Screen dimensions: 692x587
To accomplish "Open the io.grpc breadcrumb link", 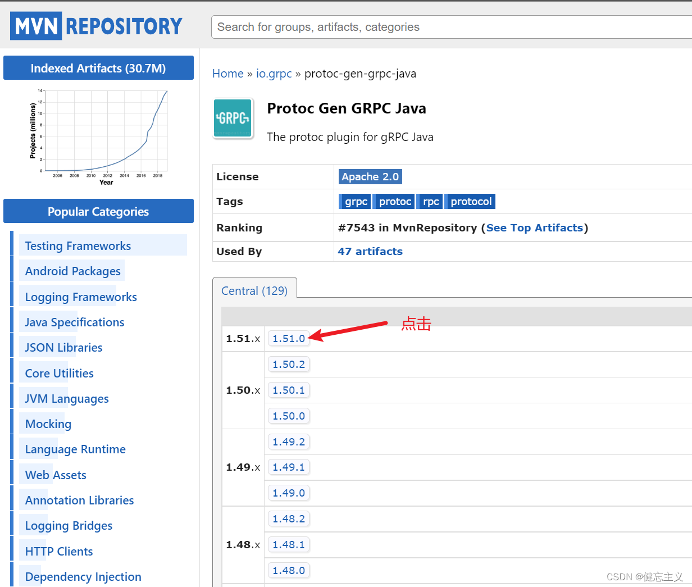I will coord(274,74).
